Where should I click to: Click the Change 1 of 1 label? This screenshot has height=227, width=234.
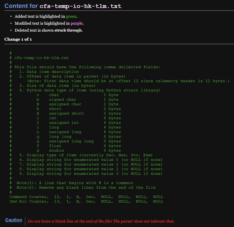click(18, 39)
